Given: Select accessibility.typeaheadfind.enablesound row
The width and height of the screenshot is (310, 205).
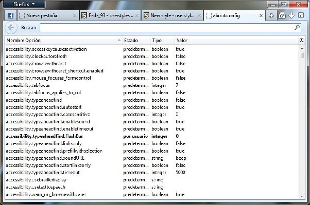Looking at the screenshot, I should coord(152,122).
